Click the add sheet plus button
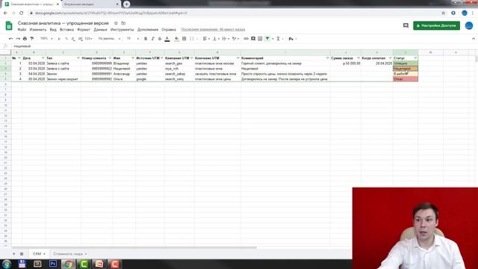Viewport: 478px width, 269px height. click(13, 254)
